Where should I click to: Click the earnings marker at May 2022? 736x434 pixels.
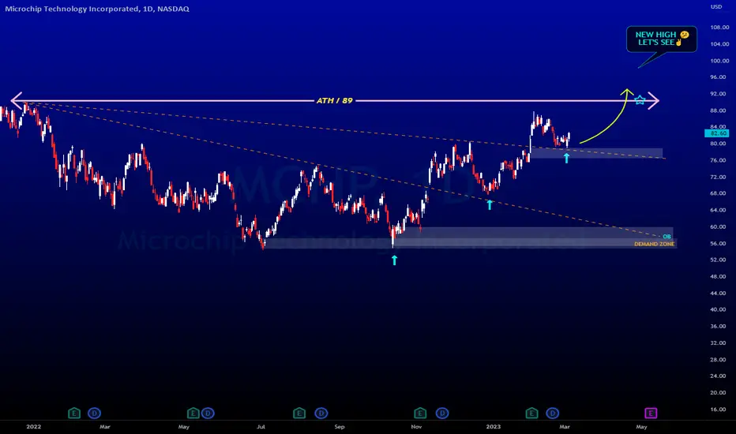[x=193, y=413]
